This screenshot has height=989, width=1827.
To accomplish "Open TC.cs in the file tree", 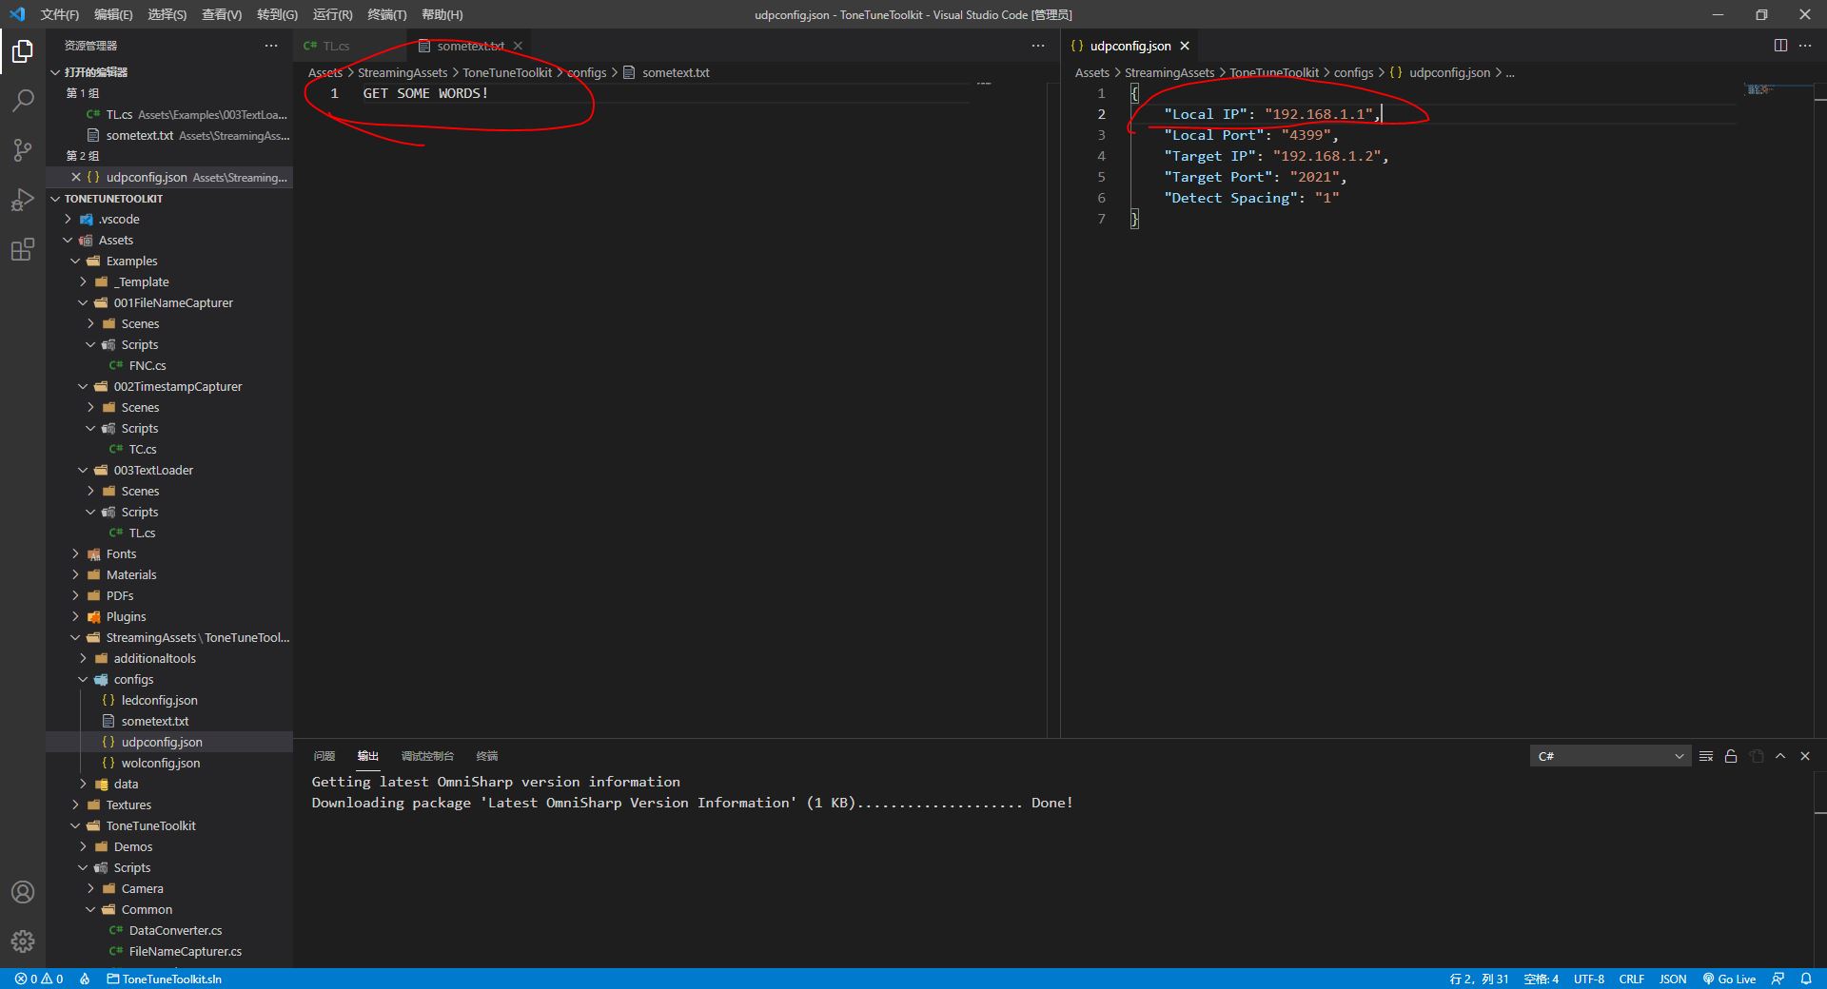I will tap(169, 449).
